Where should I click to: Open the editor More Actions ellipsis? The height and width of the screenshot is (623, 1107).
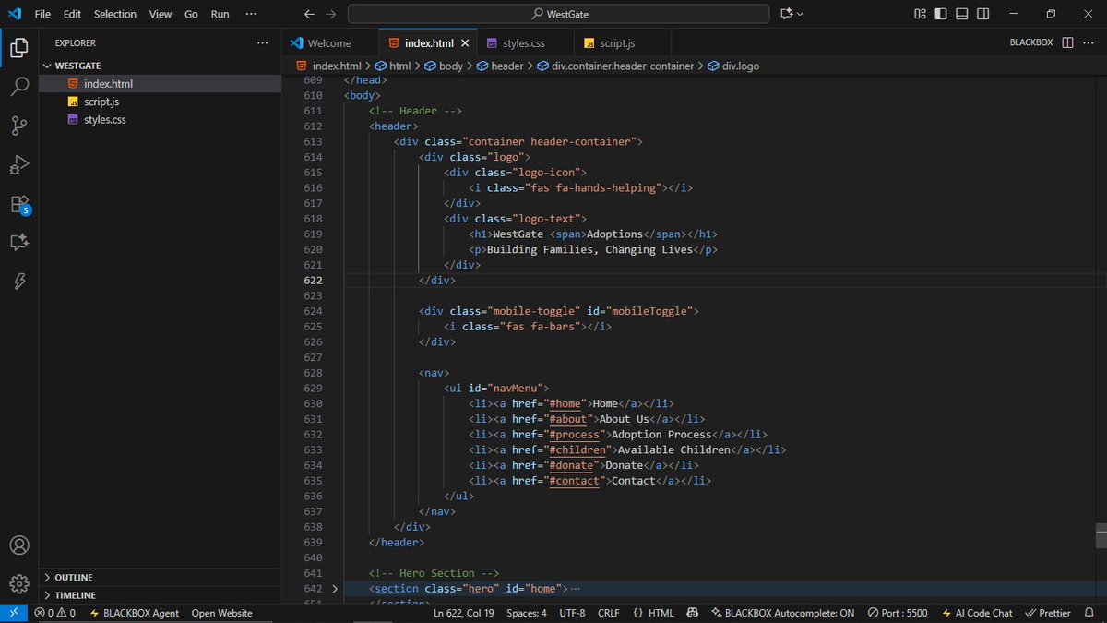1089,42
